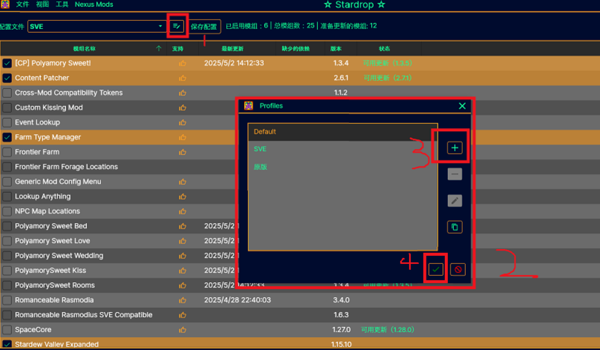Open the Nexus Mods menu

[94, 5]
